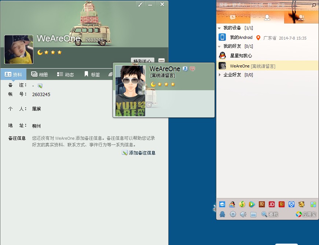Image resolution: width=319 pixels, height=245 pixels.
Task: Open the skin/paintbrush icon in profile window
Action: pos(140,4)
